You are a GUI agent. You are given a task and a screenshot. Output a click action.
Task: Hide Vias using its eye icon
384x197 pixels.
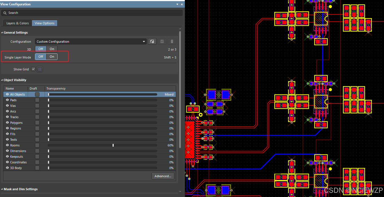pos(7,106)
